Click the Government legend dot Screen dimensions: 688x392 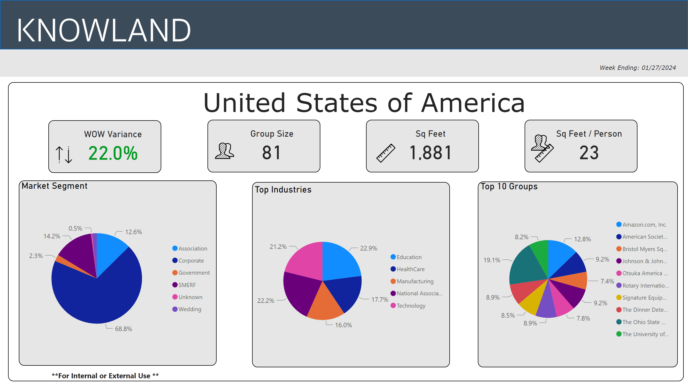[x=175, y=273]
